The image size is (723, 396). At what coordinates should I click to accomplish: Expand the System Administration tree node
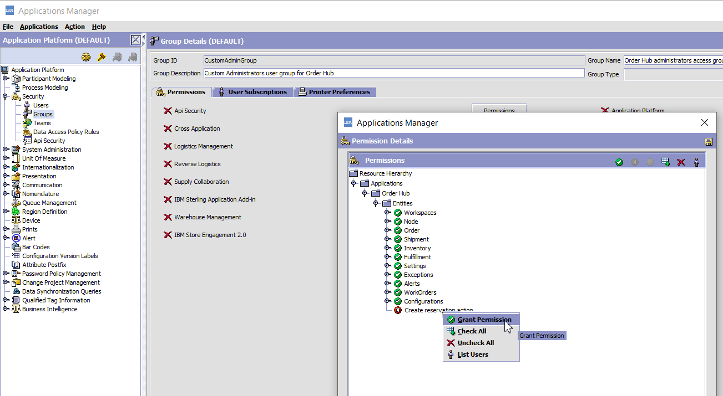pyautogui.click(x=6, y=150)
